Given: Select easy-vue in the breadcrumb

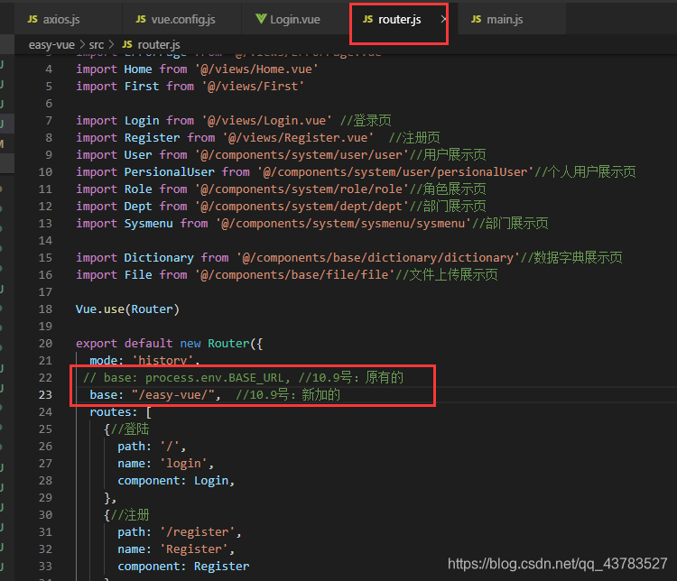Looking at the screenshot, I should pyautogui.click(x=51, y=45).
